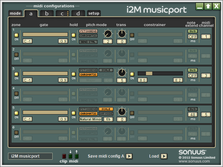Image resolution: width=223 pixels, height=167 pixels.
Task: Toggle zone 3 on/off switch
Action: point(16,74)
